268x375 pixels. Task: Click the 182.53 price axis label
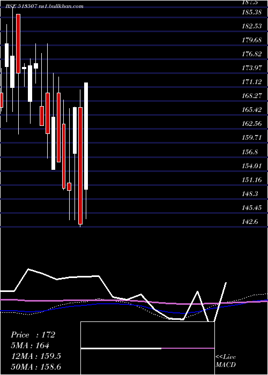click(252, 26)
